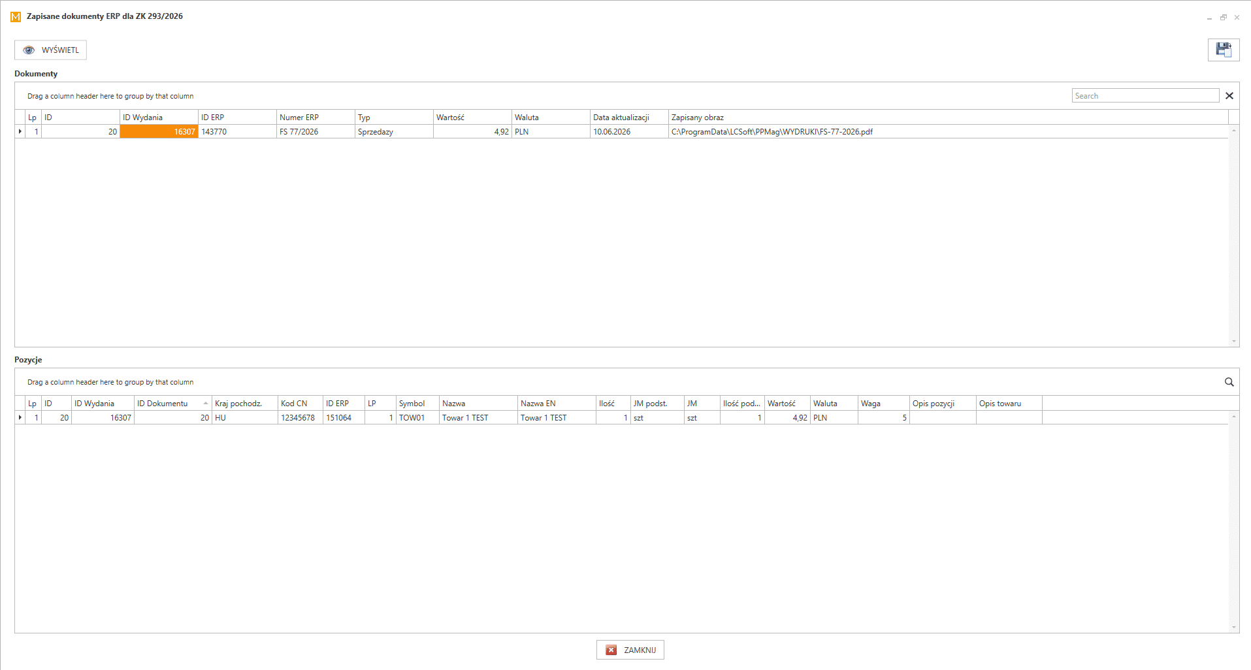Sort Dokumenty by the Numer ERP column header
This screenshot has height=670, width=1251.
tap(316, 118)
